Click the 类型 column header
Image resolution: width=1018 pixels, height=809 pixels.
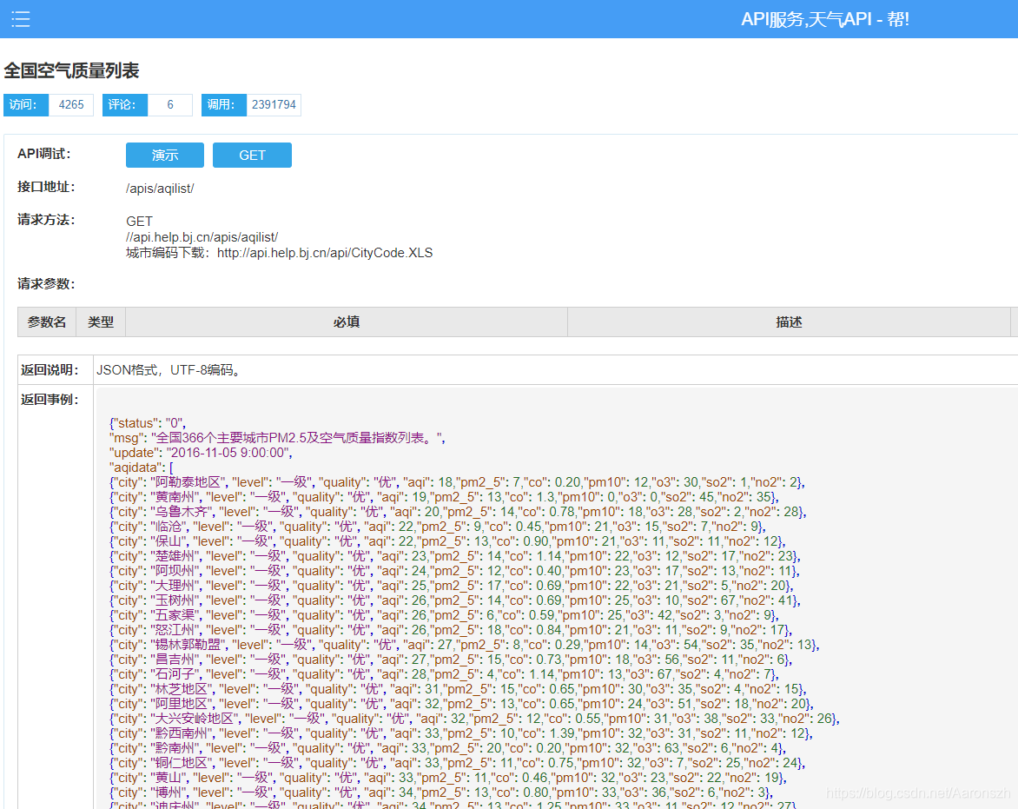101,322
